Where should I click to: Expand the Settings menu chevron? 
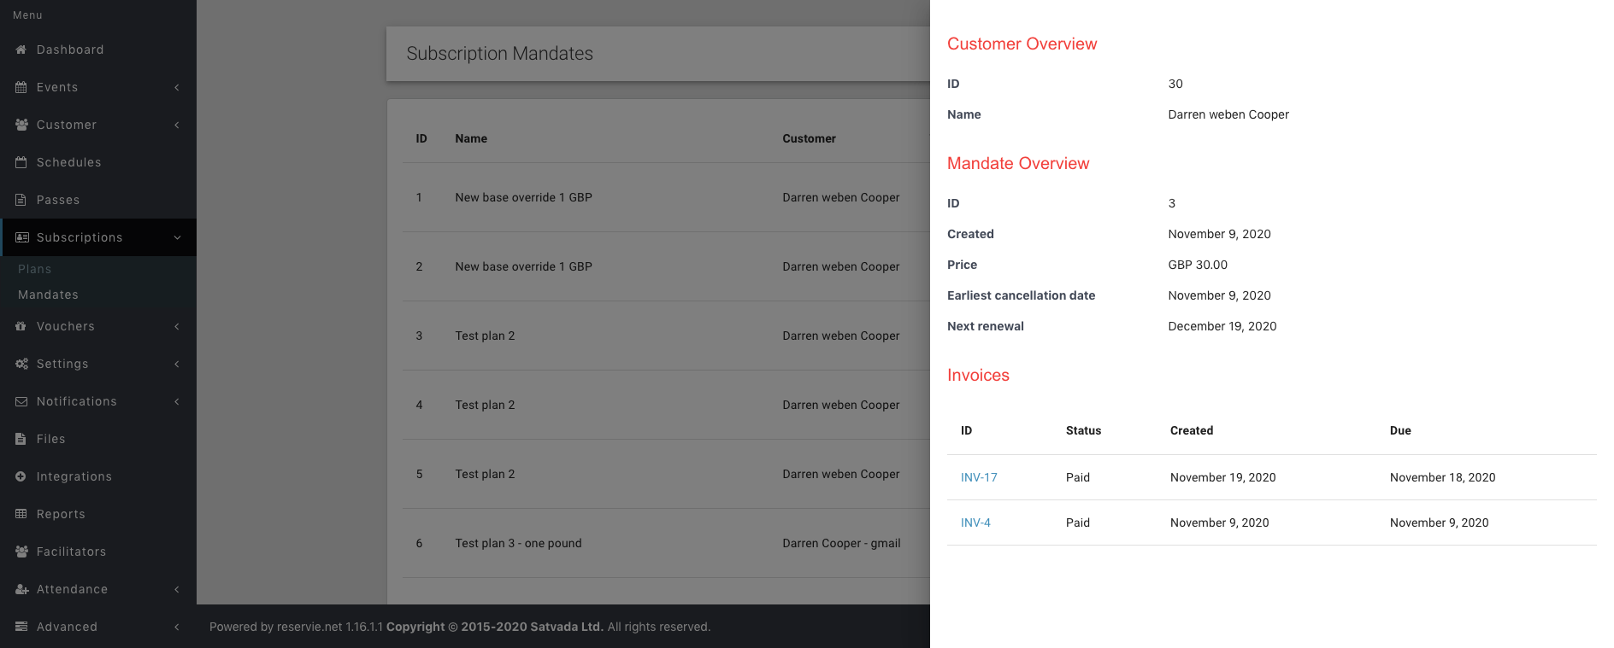tap(177, 364)
